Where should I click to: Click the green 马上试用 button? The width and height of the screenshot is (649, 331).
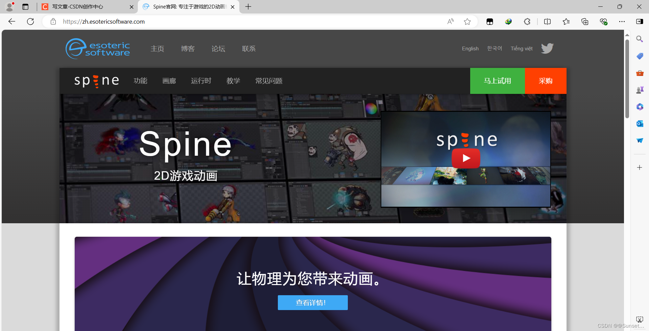click(x=498, y=81)
